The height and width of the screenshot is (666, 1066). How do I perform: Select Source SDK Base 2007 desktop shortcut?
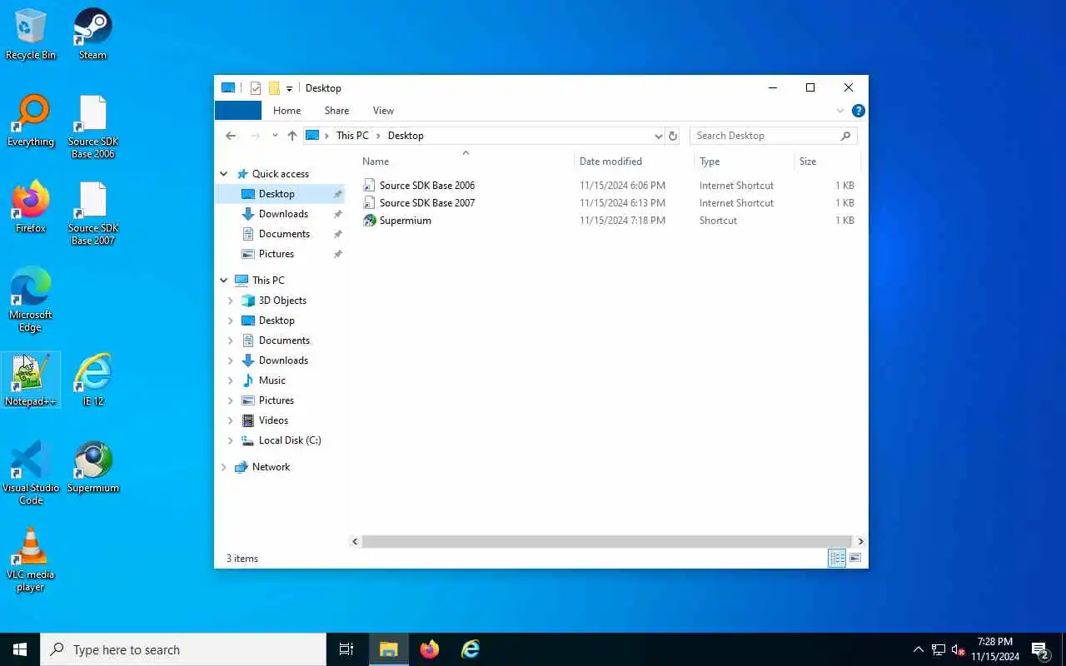(92, 213)
